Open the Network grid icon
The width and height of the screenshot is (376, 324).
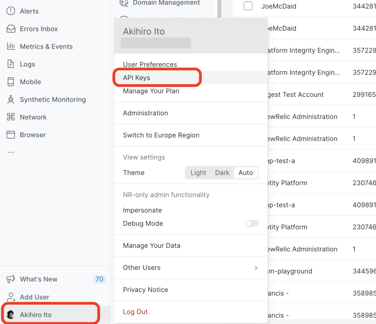pyautogui.click(x=11, y=117)
